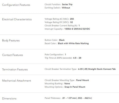Select the Button Color Black value
Screen dimensions: 119x103
(x=62, y=40)
